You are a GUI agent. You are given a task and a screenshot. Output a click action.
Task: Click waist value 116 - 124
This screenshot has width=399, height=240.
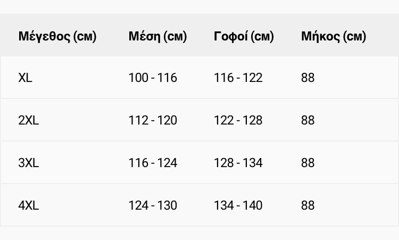(x=153, y=163)
